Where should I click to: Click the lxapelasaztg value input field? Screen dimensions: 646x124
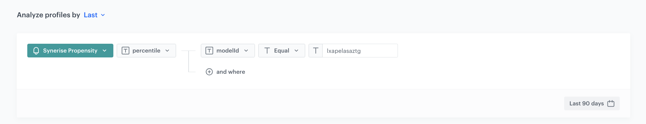click(360, 51)
